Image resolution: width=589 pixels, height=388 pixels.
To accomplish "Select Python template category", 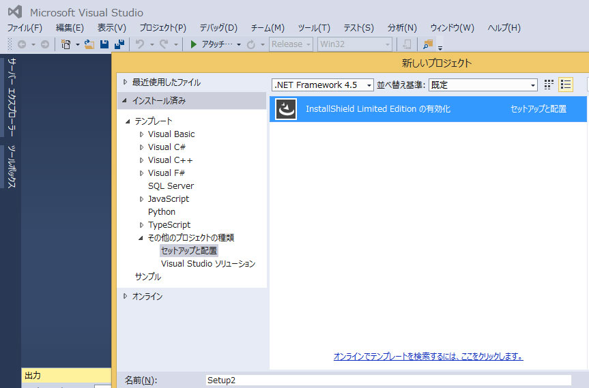I will point(162,211).
